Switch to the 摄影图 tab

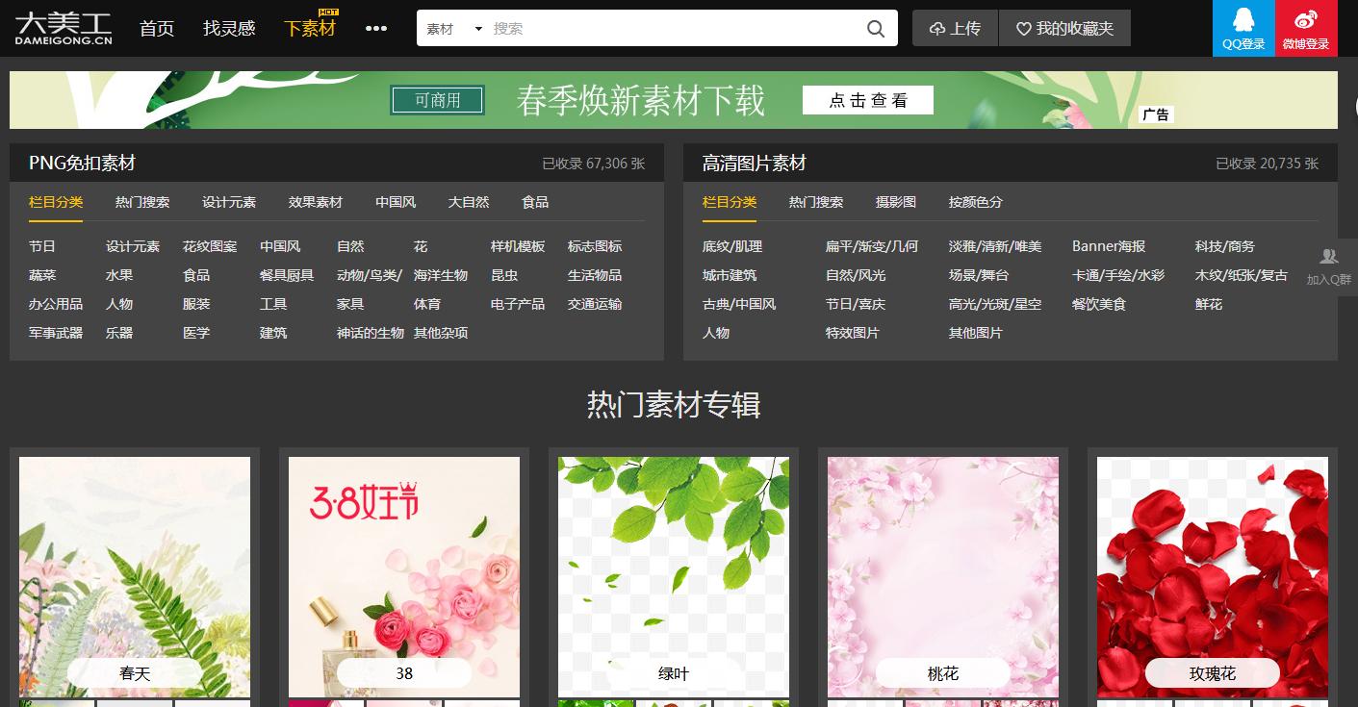click(896, 203)
